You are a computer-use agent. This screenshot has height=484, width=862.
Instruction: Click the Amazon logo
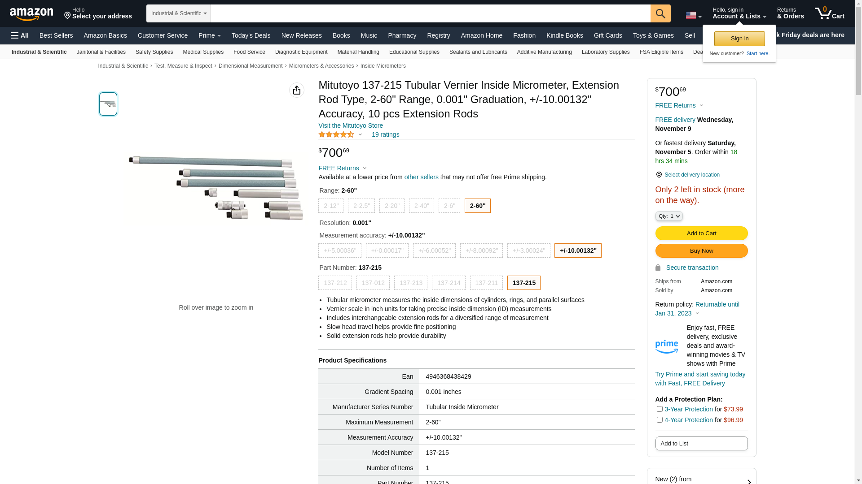31,14
